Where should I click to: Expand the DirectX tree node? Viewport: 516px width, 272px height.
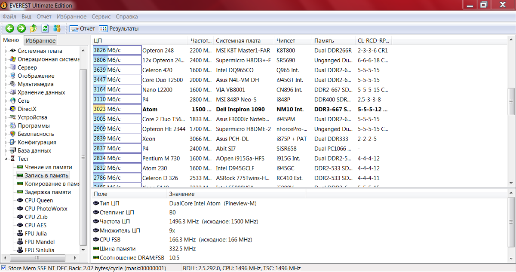(x=6, y=109)
